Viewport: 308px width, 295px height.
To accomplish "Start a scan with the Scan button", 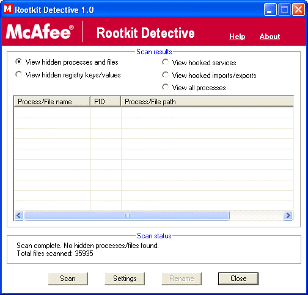I will click(x=68, y=279).
